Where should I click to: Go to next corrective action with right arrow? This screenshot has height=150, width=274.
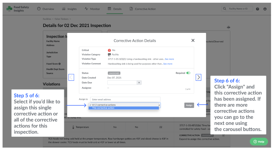pos(198,77)
